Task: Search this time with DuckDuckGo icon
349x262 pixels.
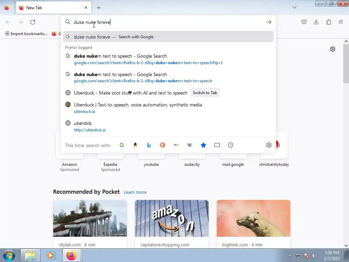Action: pos(163,145)
